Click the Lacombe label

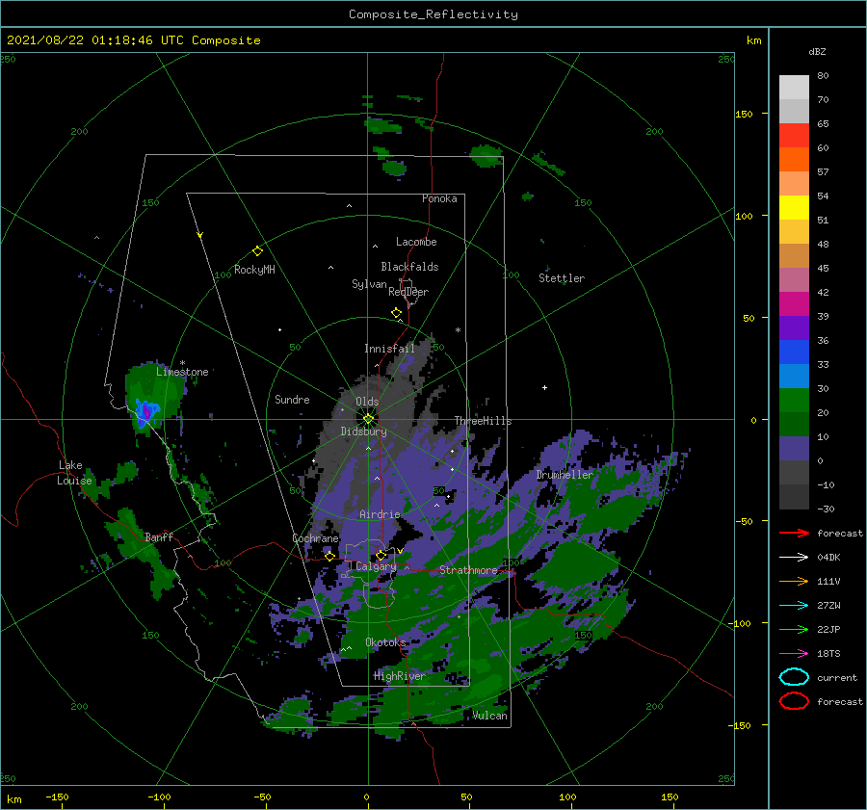click(416, 242)
